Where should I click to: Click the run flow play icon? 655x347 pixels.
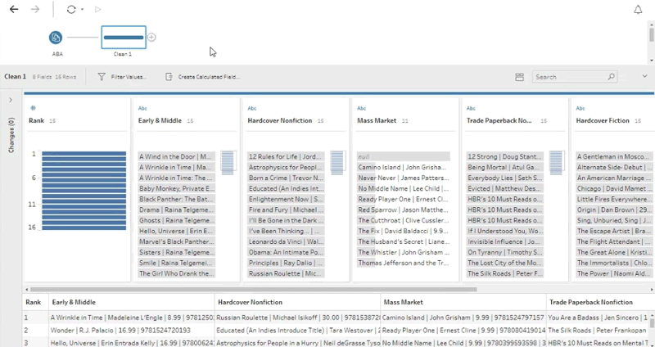pyautogui.click(x=98, y=10)
